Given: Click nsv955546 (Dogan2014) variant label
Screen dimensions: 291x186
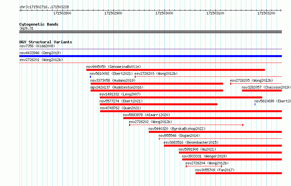Looking at the screenshot, I should [179, 135].
